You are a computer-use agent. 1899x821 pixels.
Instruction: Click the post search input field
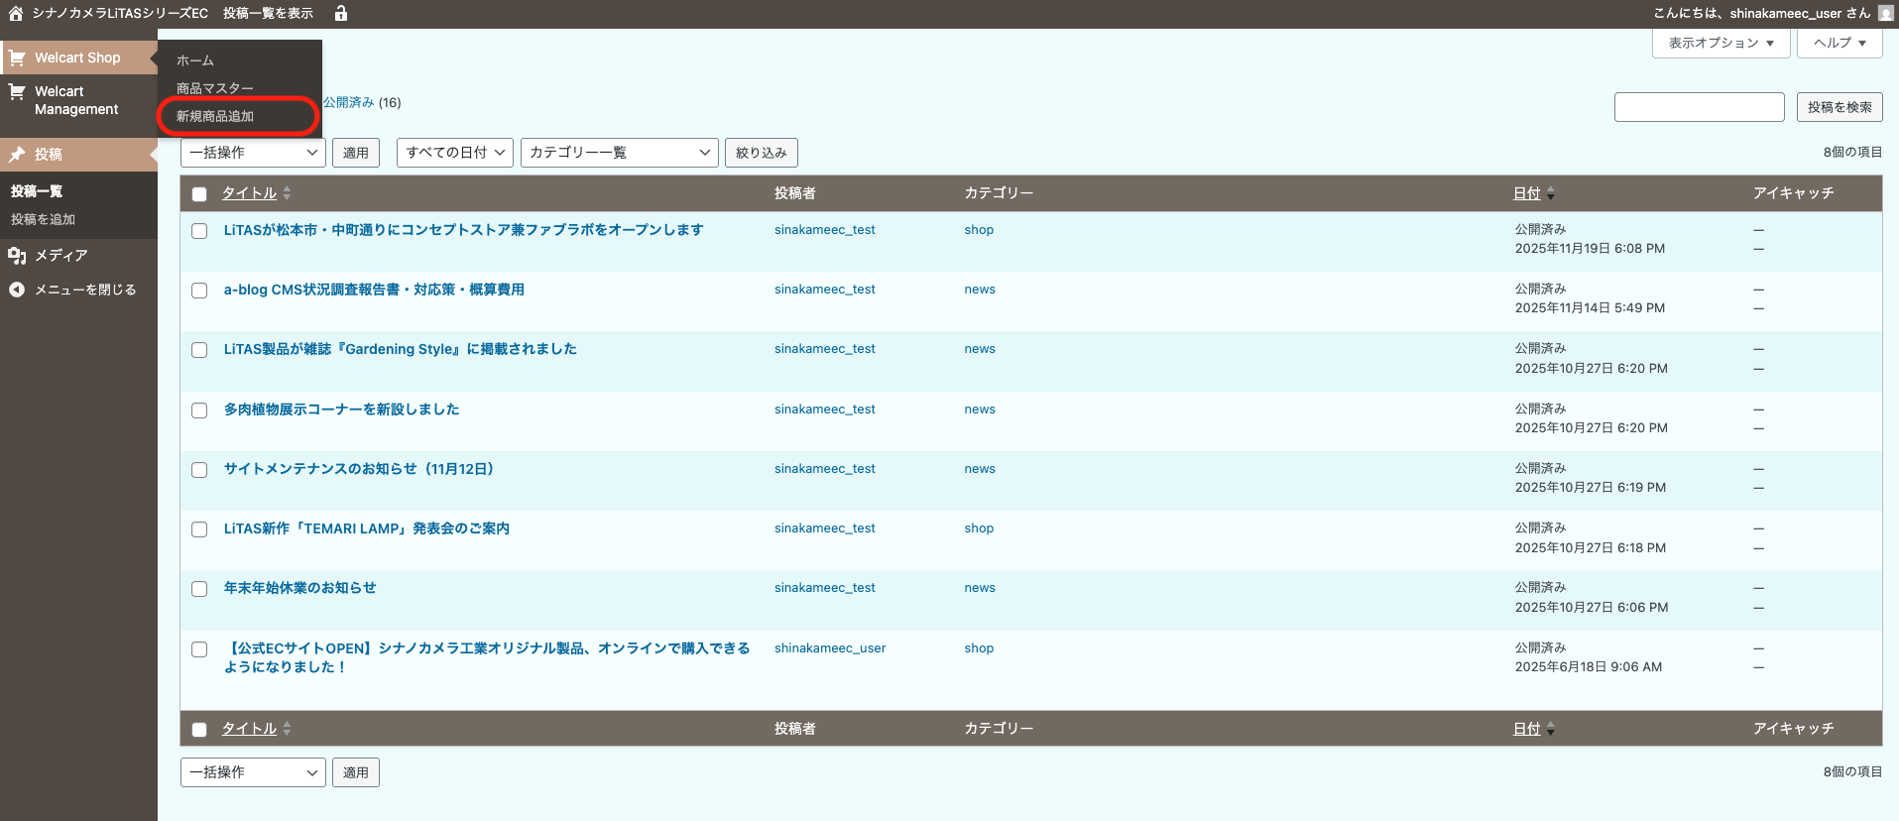1699,107
